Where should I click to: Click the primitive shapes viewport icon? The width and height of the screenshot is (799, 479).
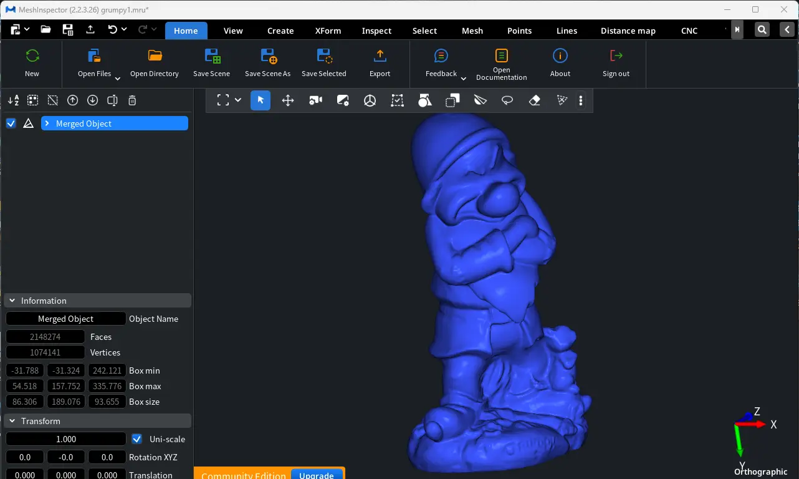pos(425,100)
